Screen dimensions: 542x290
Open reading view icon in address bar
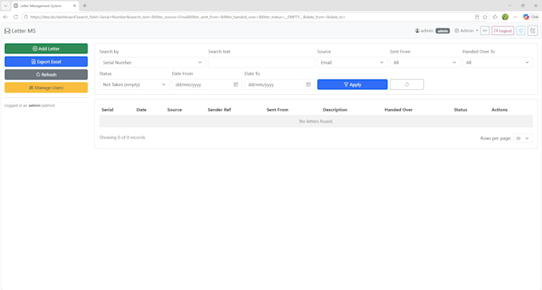[x=477, y=17]
